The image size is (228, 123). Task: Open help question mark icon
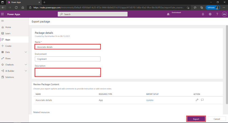217,14
